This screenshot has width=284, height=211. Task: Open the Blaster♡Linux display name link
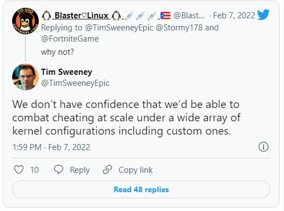click(x=81, y=16)
